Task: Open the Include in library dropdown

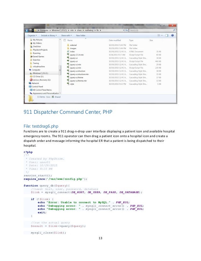Action: [49, 35]
